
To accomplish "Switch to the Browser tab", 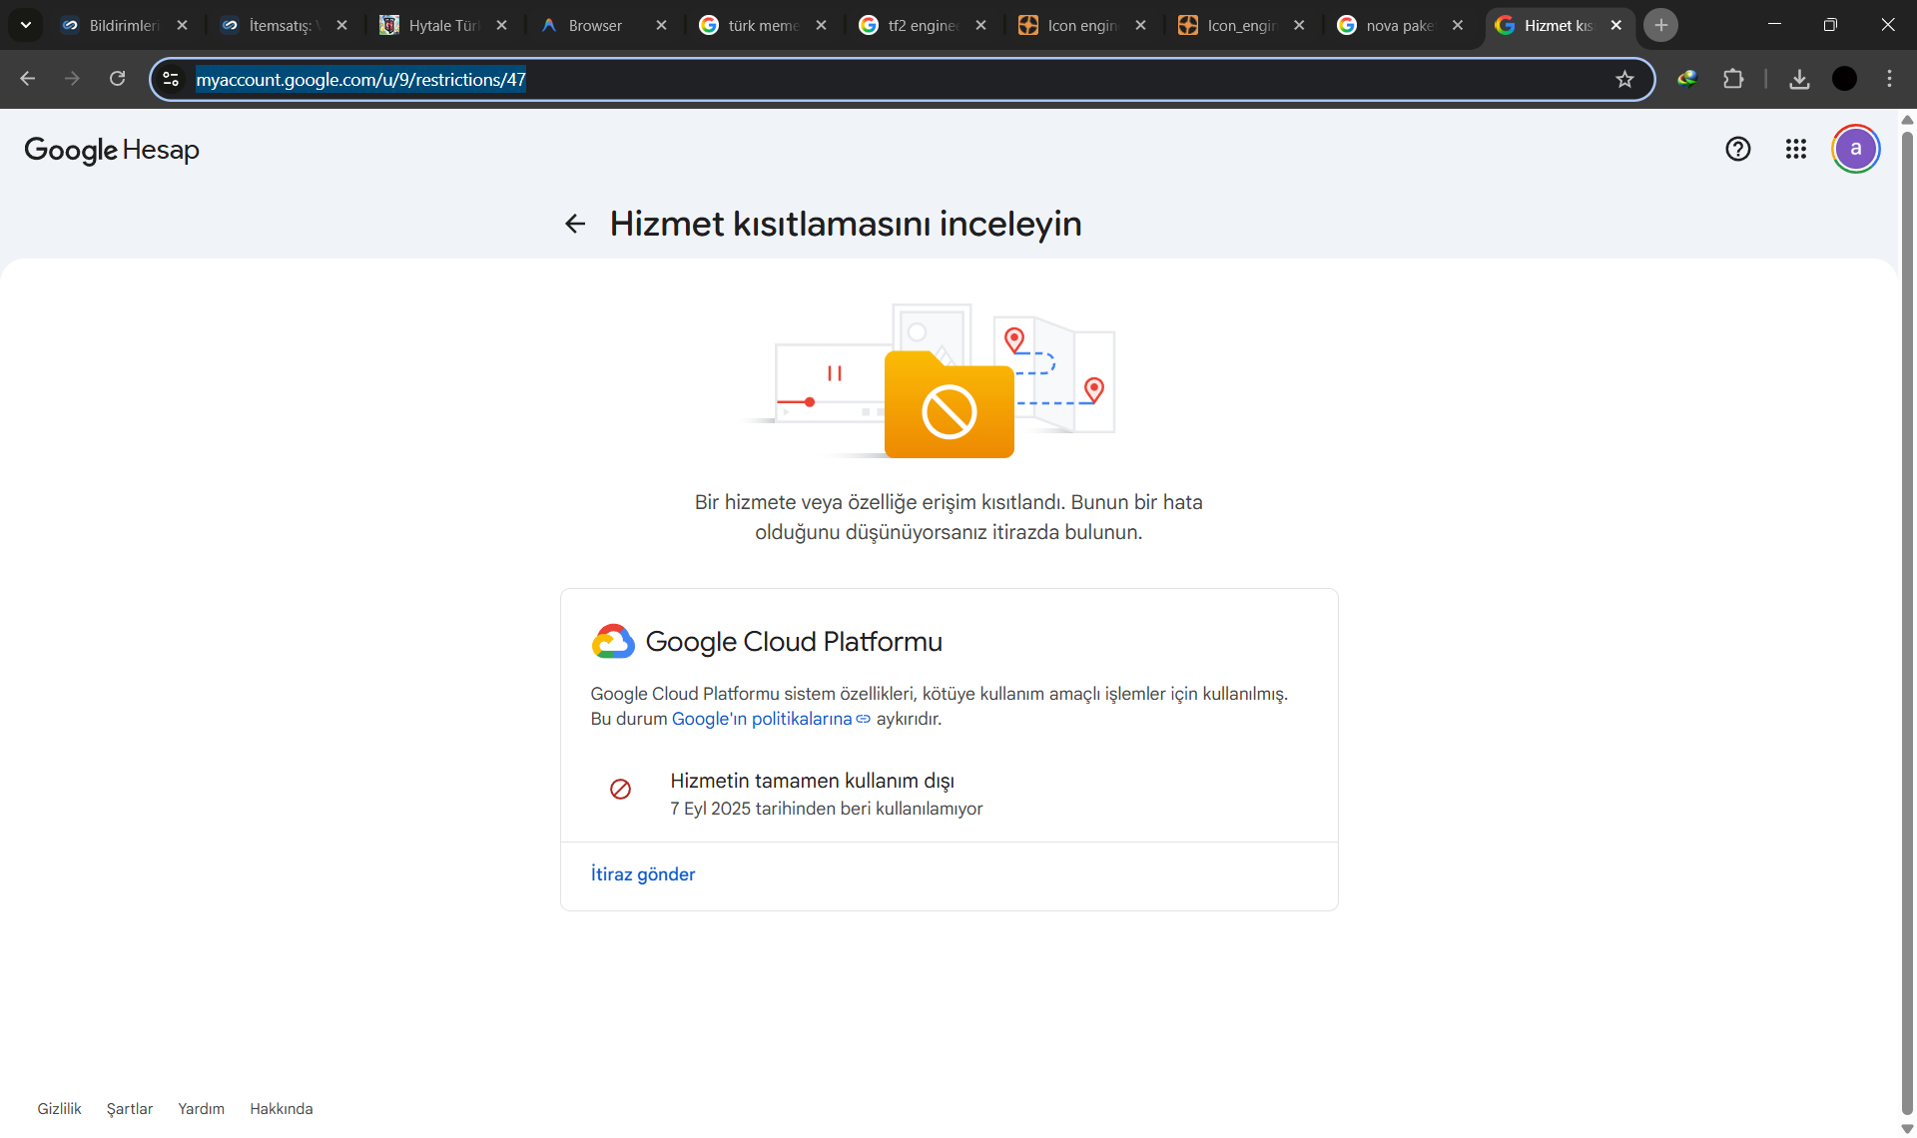I will click(x=603, y=25).
